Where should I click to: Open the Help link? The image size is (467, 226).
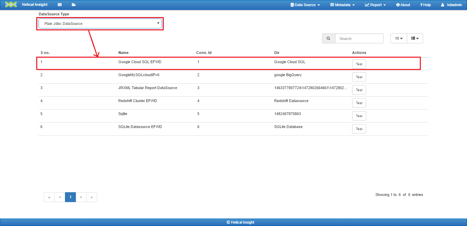click(x=425, y=5)
